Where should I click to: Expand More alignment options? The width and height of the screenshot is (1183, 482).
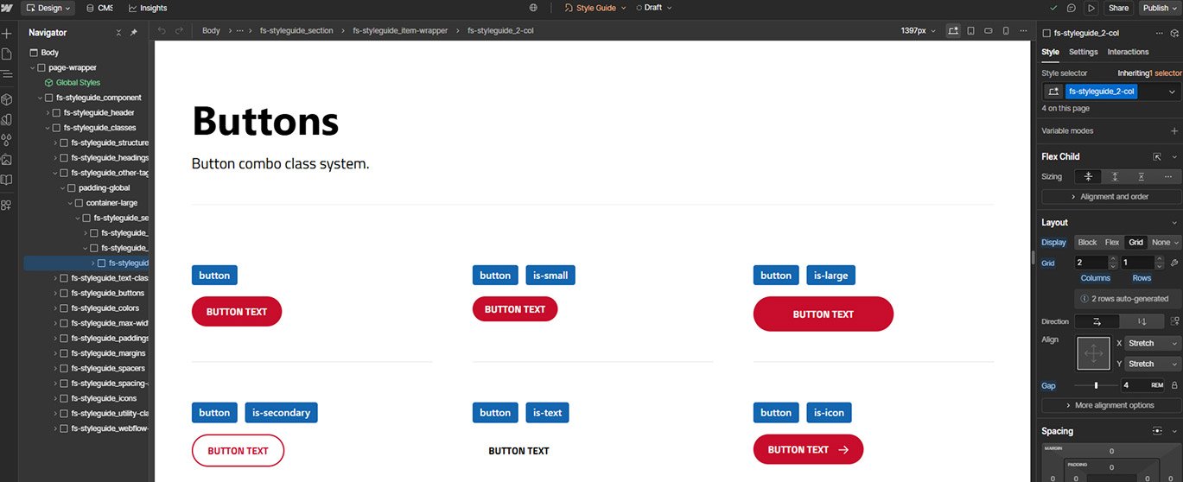pos(1111,405)
